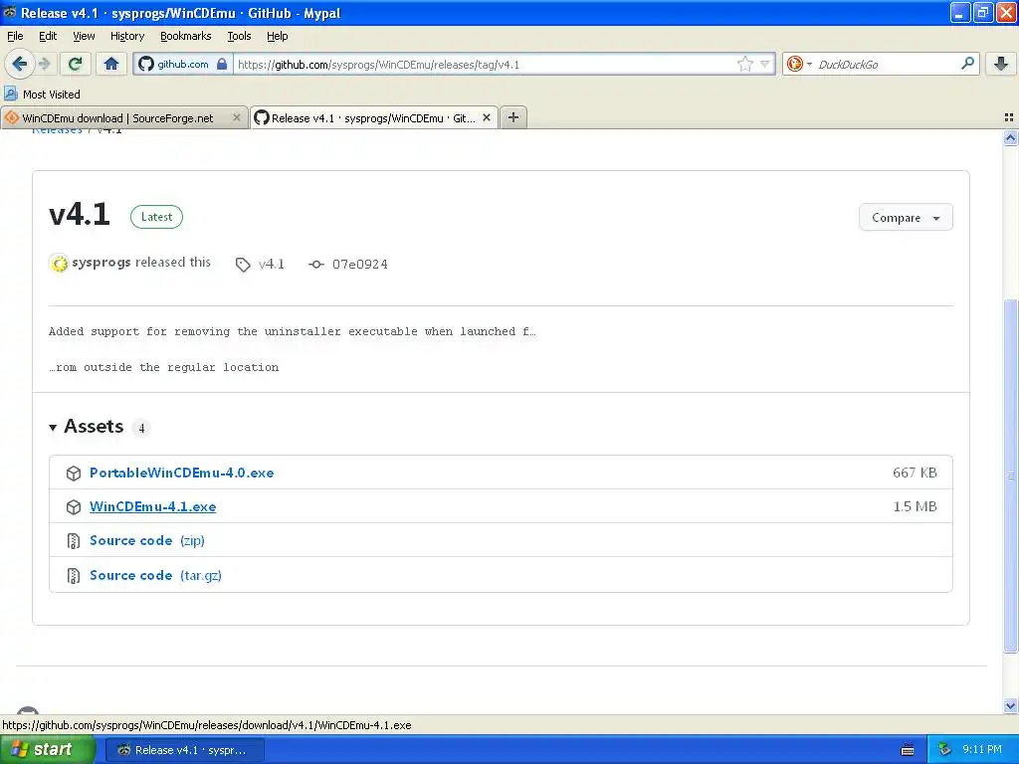
Task: Open the File menu
Action: [15, 36]
